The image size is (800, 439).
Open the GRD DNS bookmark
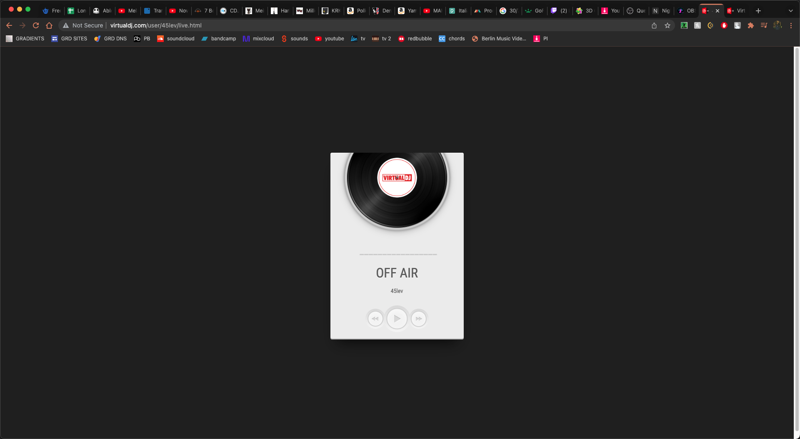110,39
